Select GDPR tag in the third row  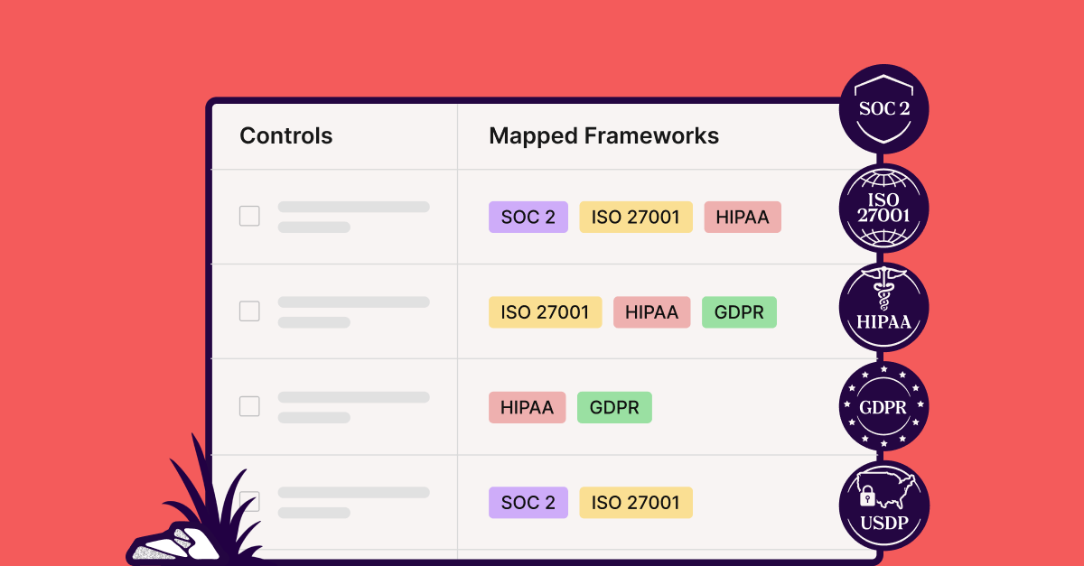click(614, 407)
